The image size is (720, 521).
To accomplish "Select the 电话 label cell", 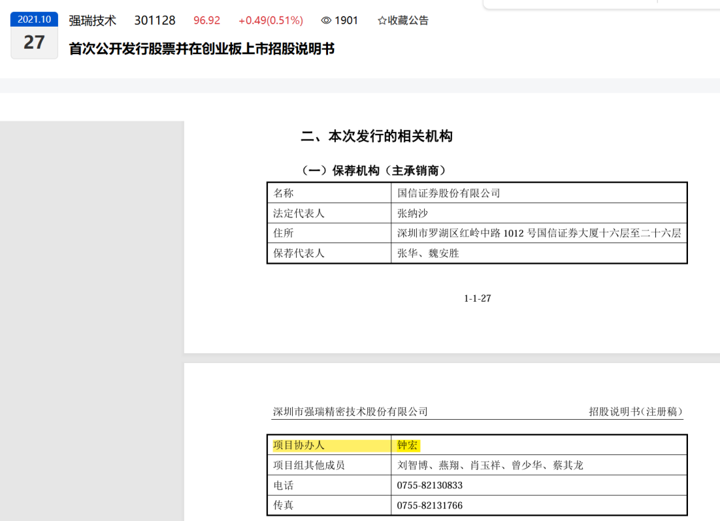I will point(329,486).
